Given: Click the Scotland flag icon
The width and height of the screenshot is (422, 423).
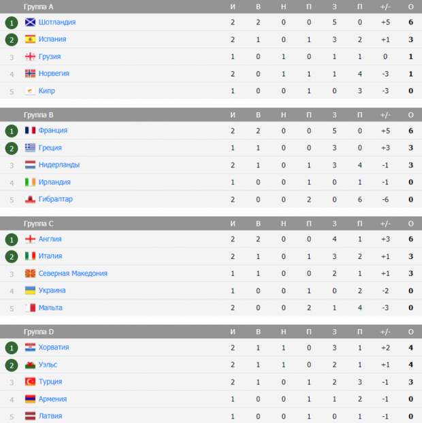Looking at the screenshot, I should point(30,22).
